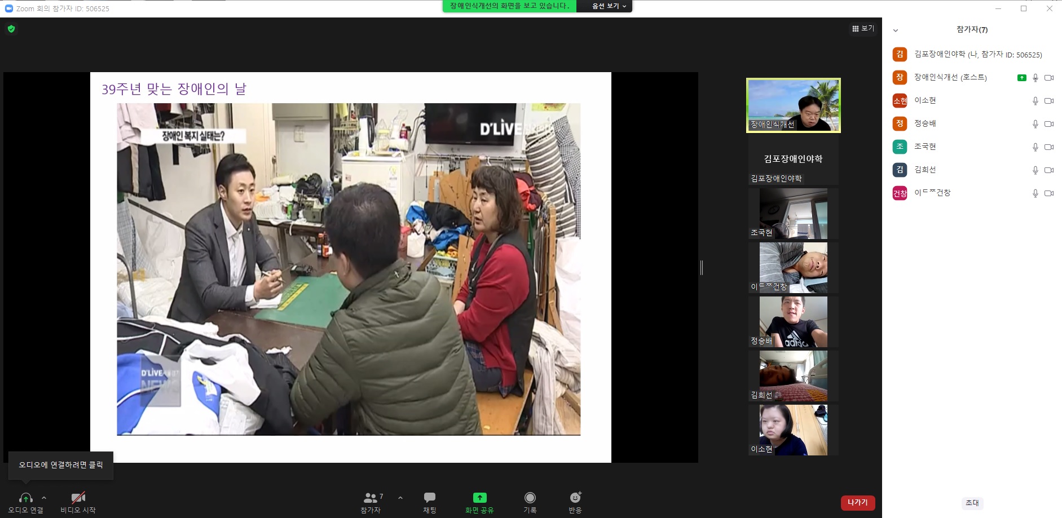Click the red 나가기 leave button

[858, 502]
